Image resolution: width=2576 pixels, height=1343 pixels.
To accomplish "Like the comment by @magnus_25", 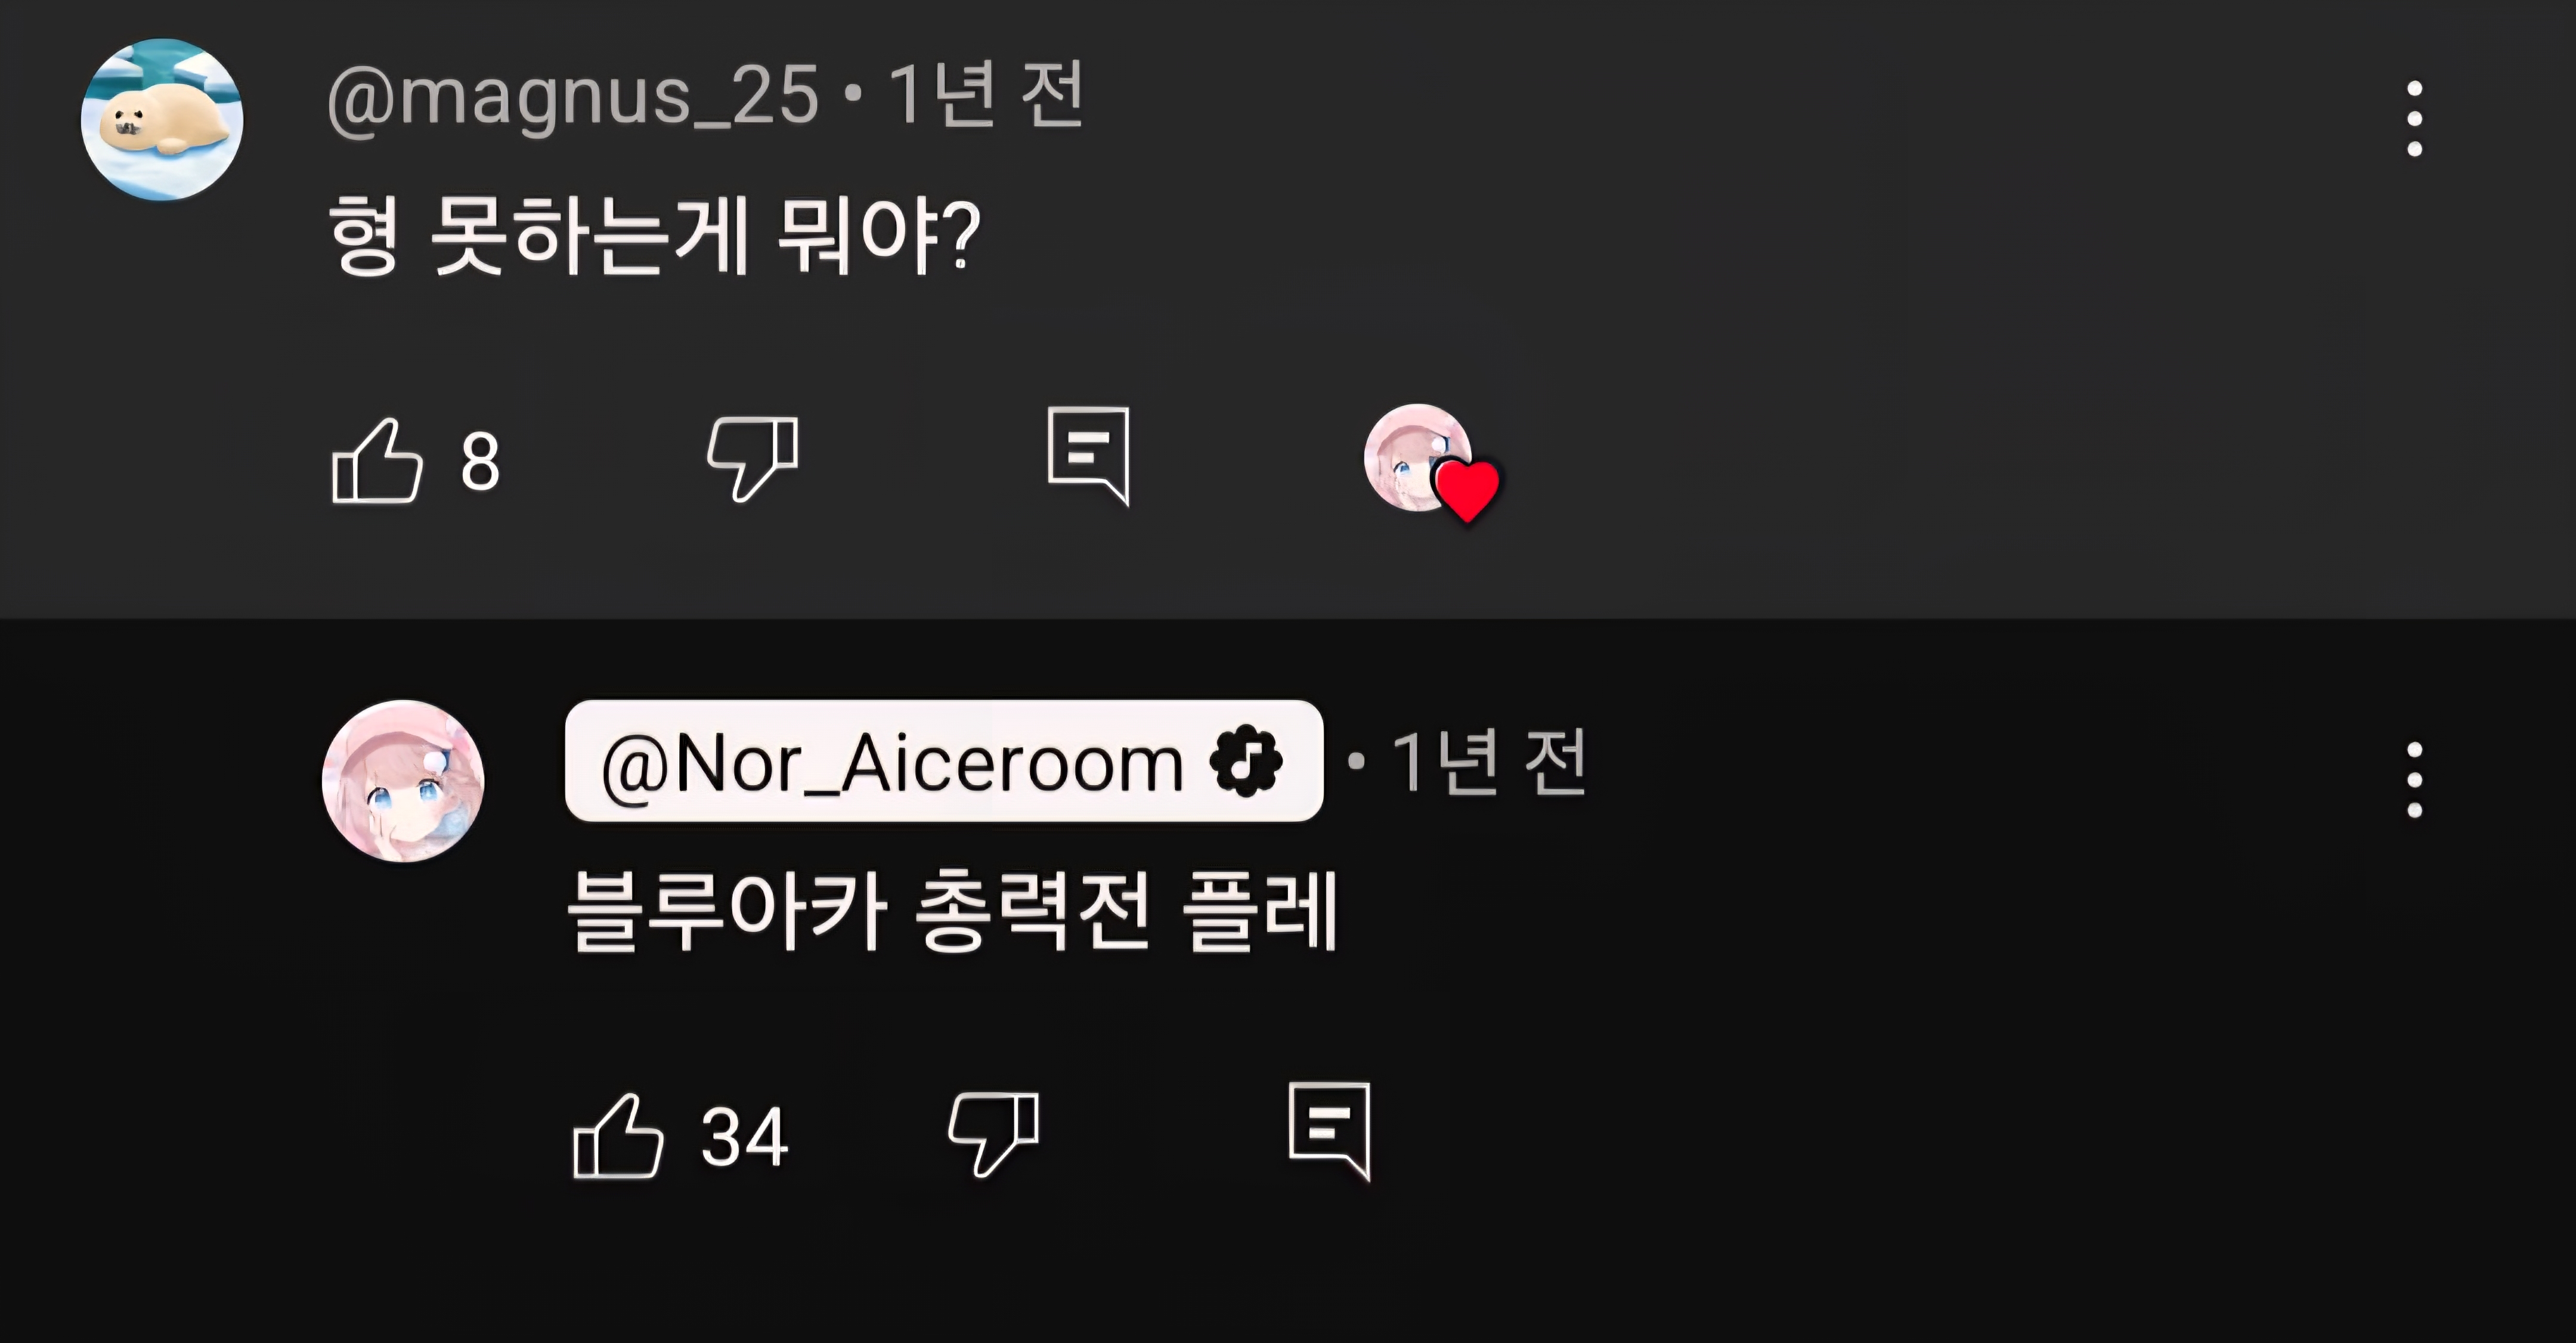I will pyautogui.click(x=377, y=461).
